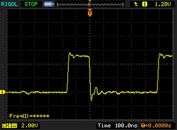Click the blue memory depth icon

tap(48, 4)
